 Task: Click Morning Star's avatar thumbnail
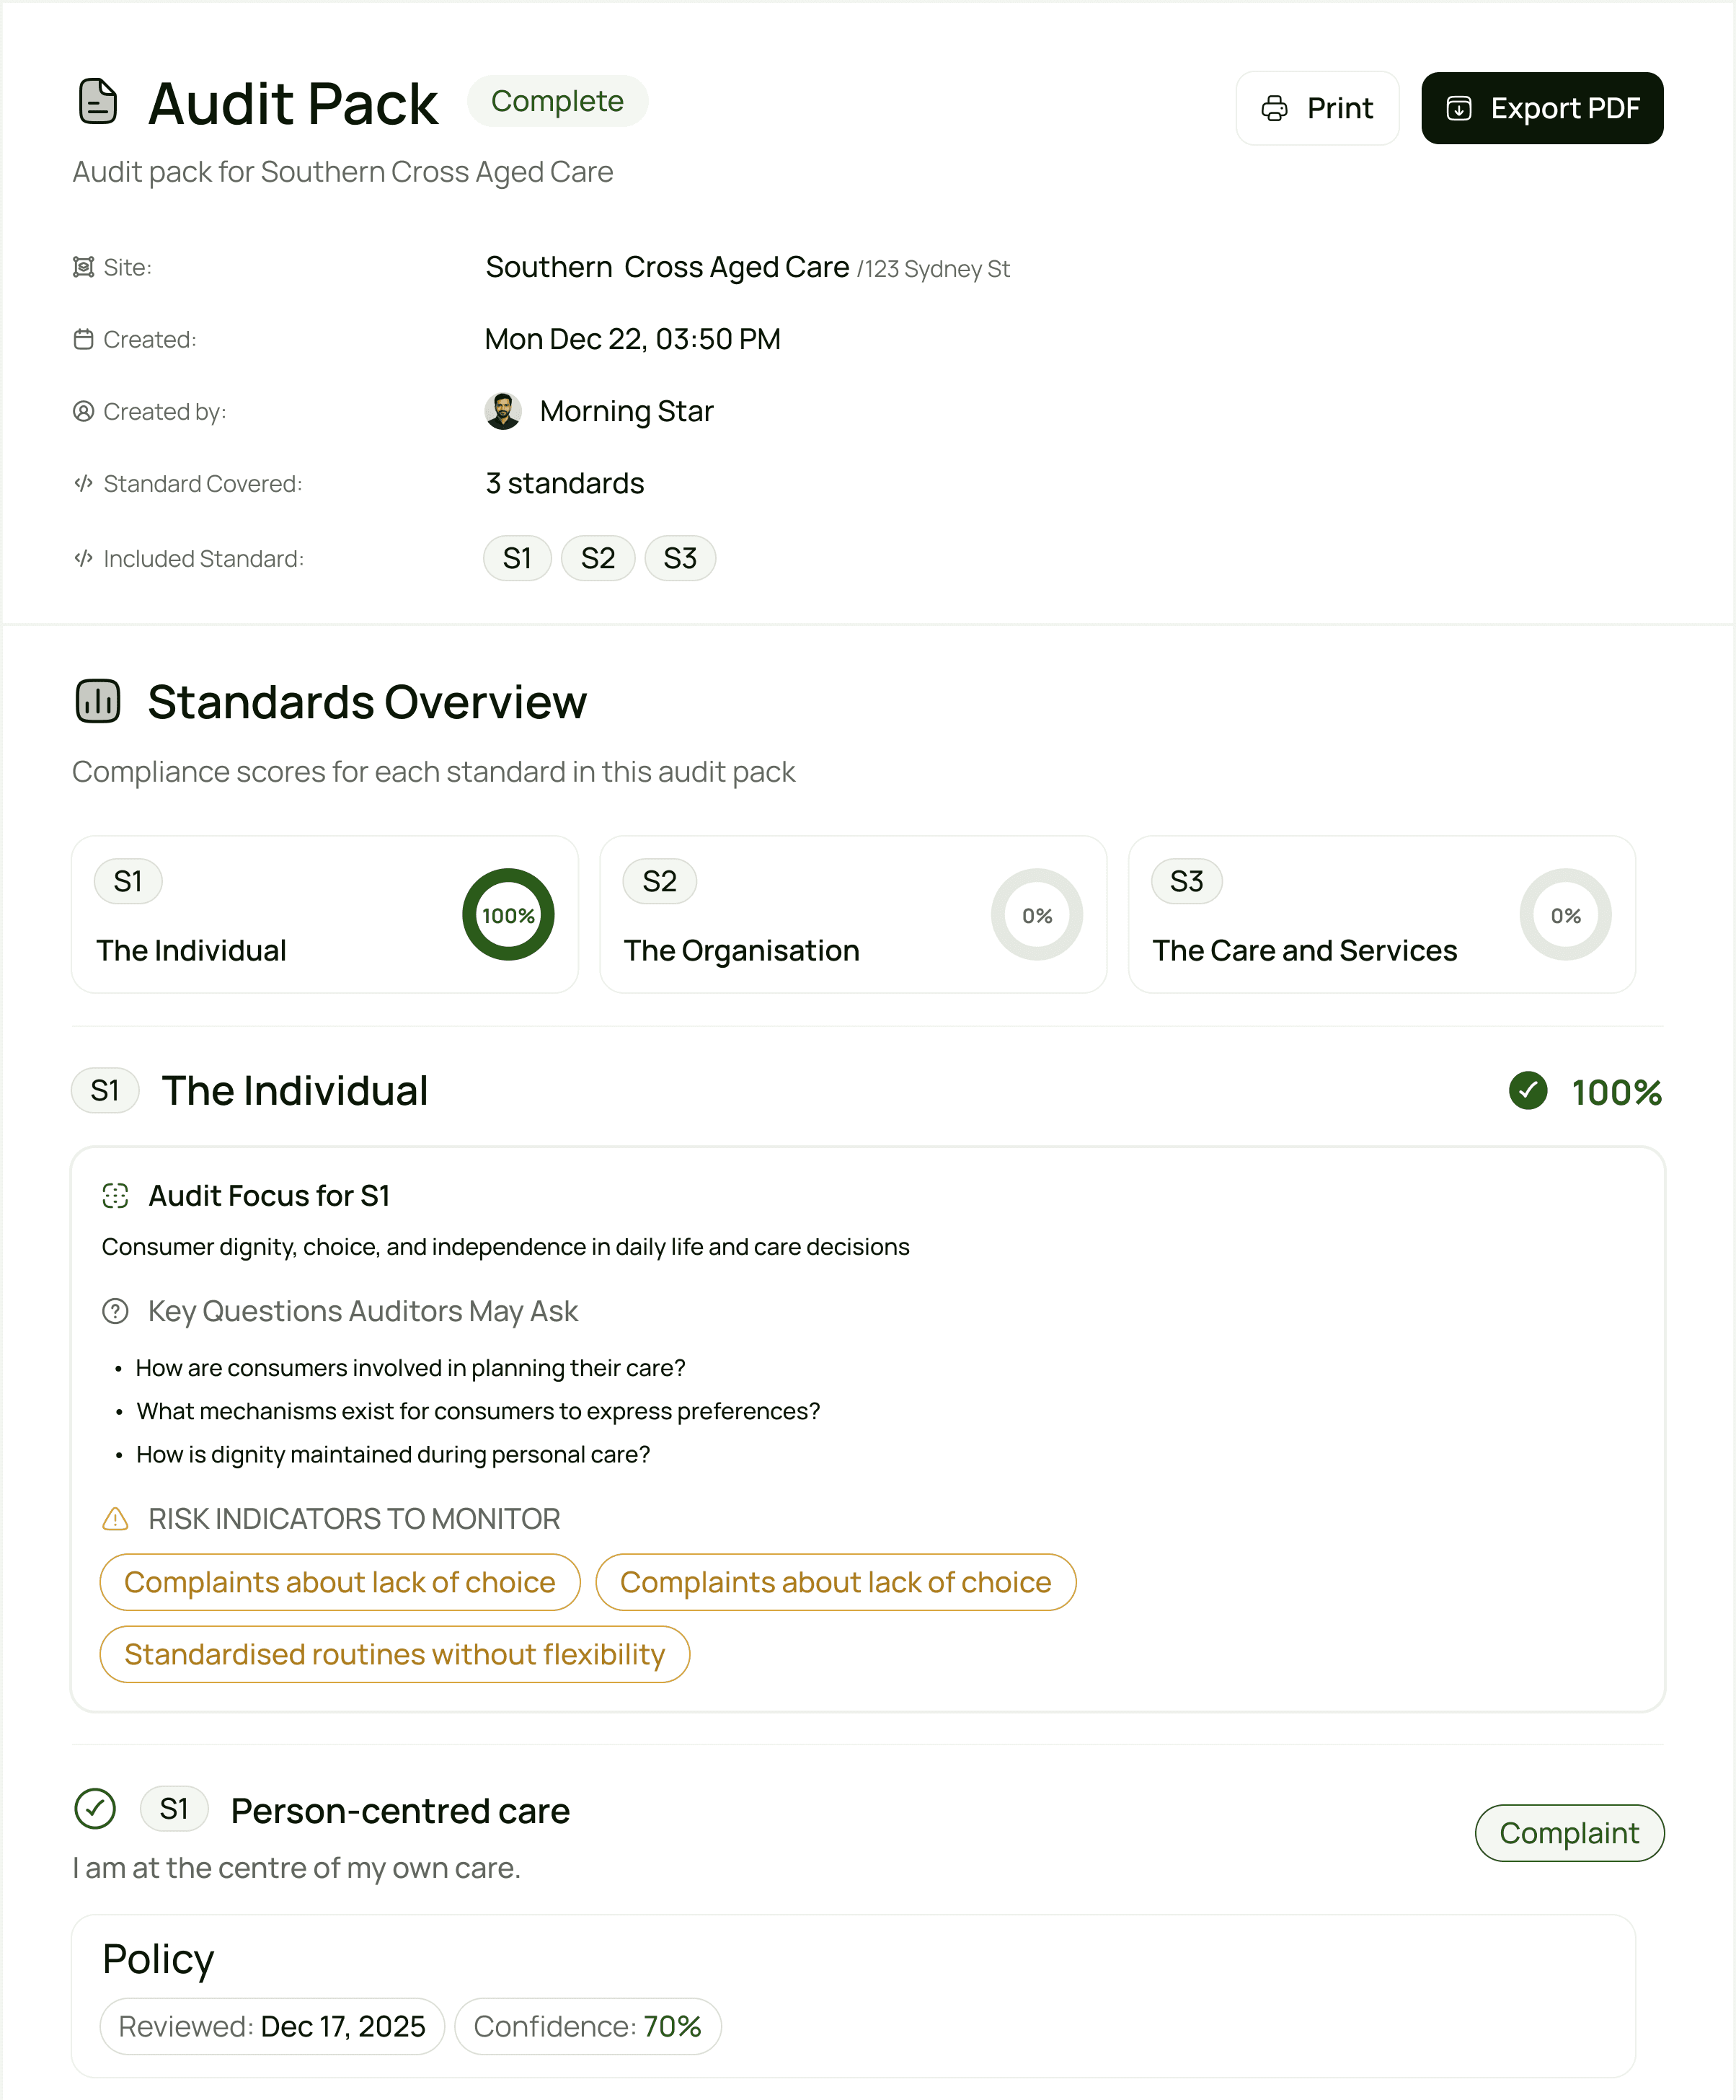point(505,410)
